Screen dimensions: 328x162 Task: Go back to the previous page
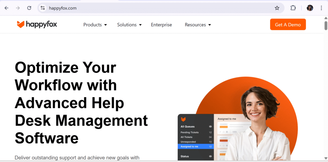tap(7, 8)
